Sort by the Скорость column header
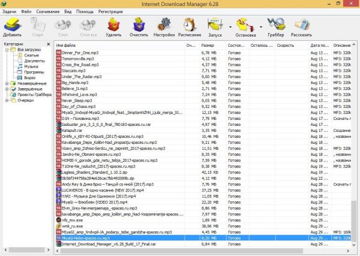 pyautogui.click(x=292, y=46)
